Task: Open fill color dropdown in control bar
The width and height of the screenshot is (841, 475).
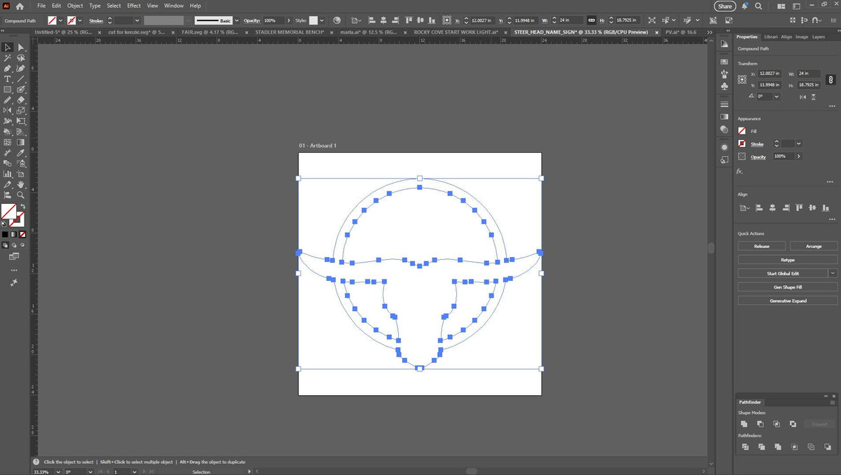Action: coord(60,21)
